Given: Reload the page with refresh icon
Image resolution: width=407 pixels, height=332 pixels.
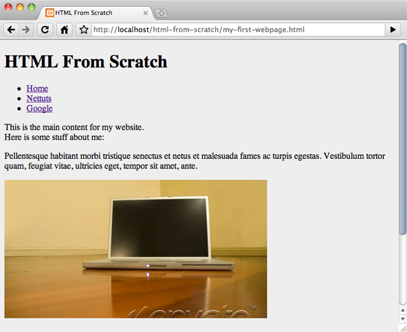Looking at the screenshot, I should click(45, 30).
